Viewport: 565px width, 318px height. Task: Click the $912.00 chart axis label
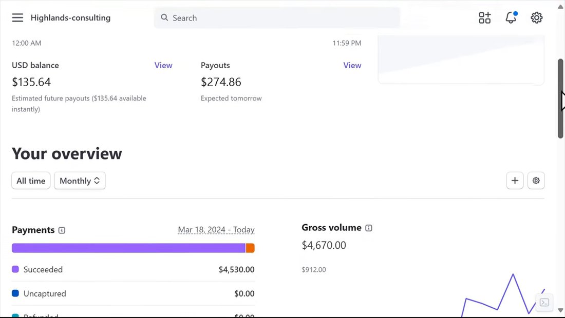pyautogui.click(x=314, y=269)
